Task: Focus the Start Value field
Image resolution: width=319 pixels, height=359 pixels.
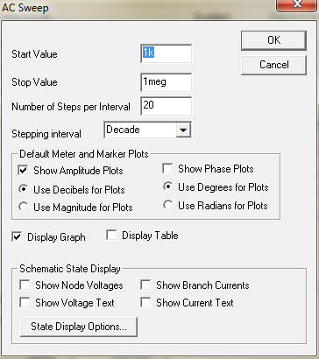Action: pyautogui.click(x=167, y=53)
